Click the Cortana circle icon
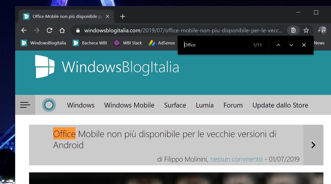 coord(49,105)
